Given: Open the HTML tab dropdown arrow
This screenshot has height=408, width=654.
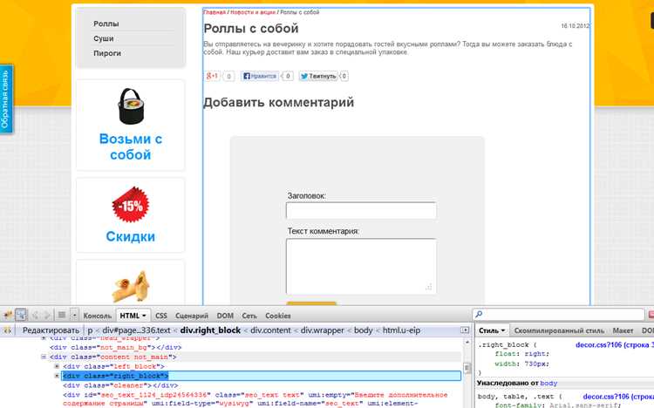Looking at the screenshot, I should (144, 316).
